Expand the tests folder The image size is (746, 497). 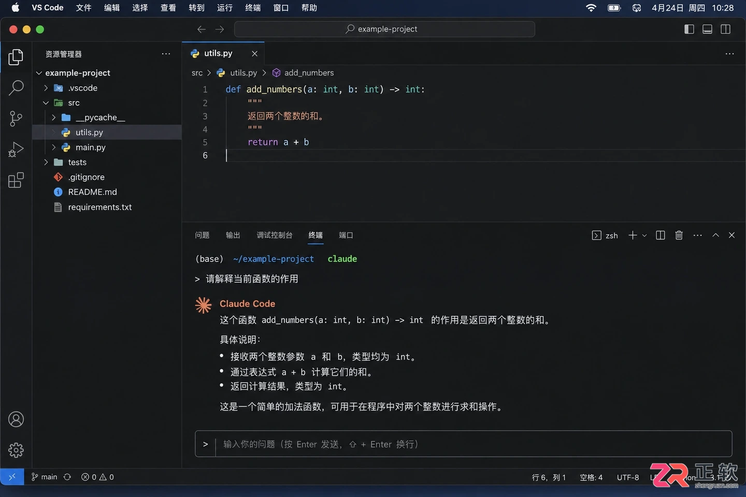tap(46, 162)
